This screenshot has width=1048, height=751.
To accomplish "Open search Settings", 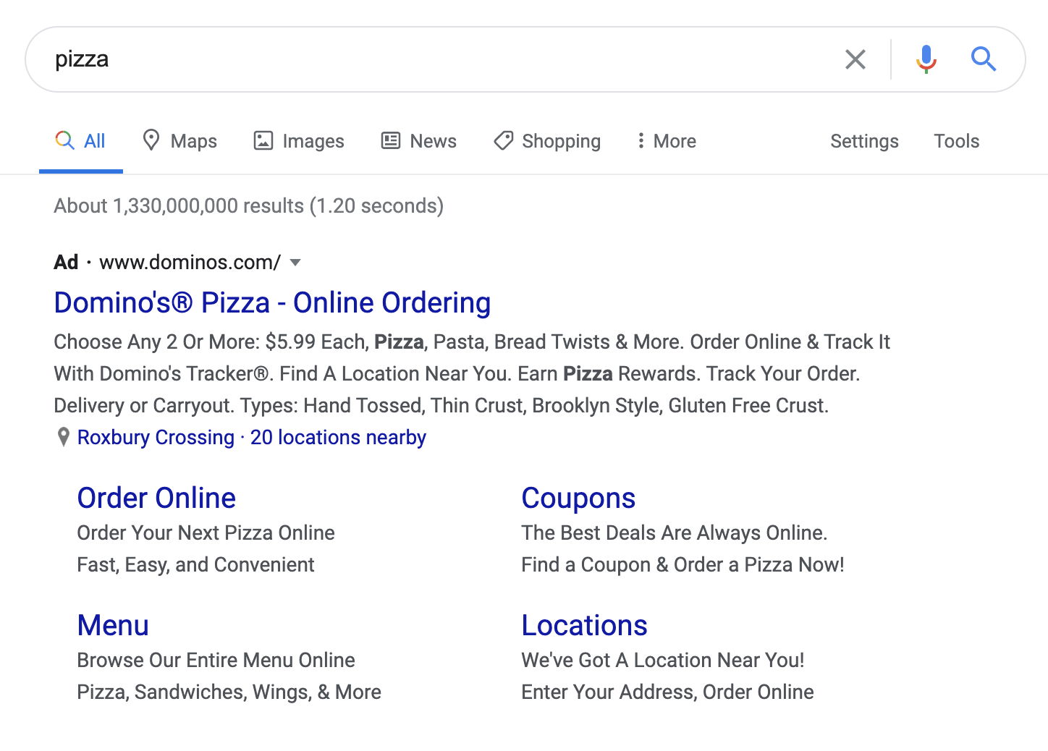I will 864,141.
